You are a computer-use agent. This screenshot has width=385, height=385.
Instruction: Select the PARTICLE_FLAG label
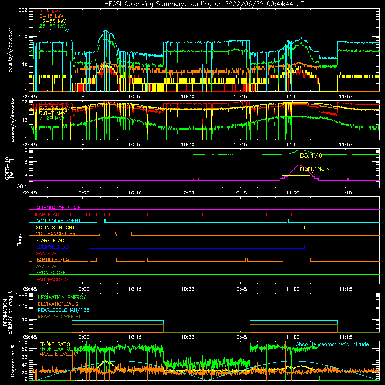tap(54, 259)
